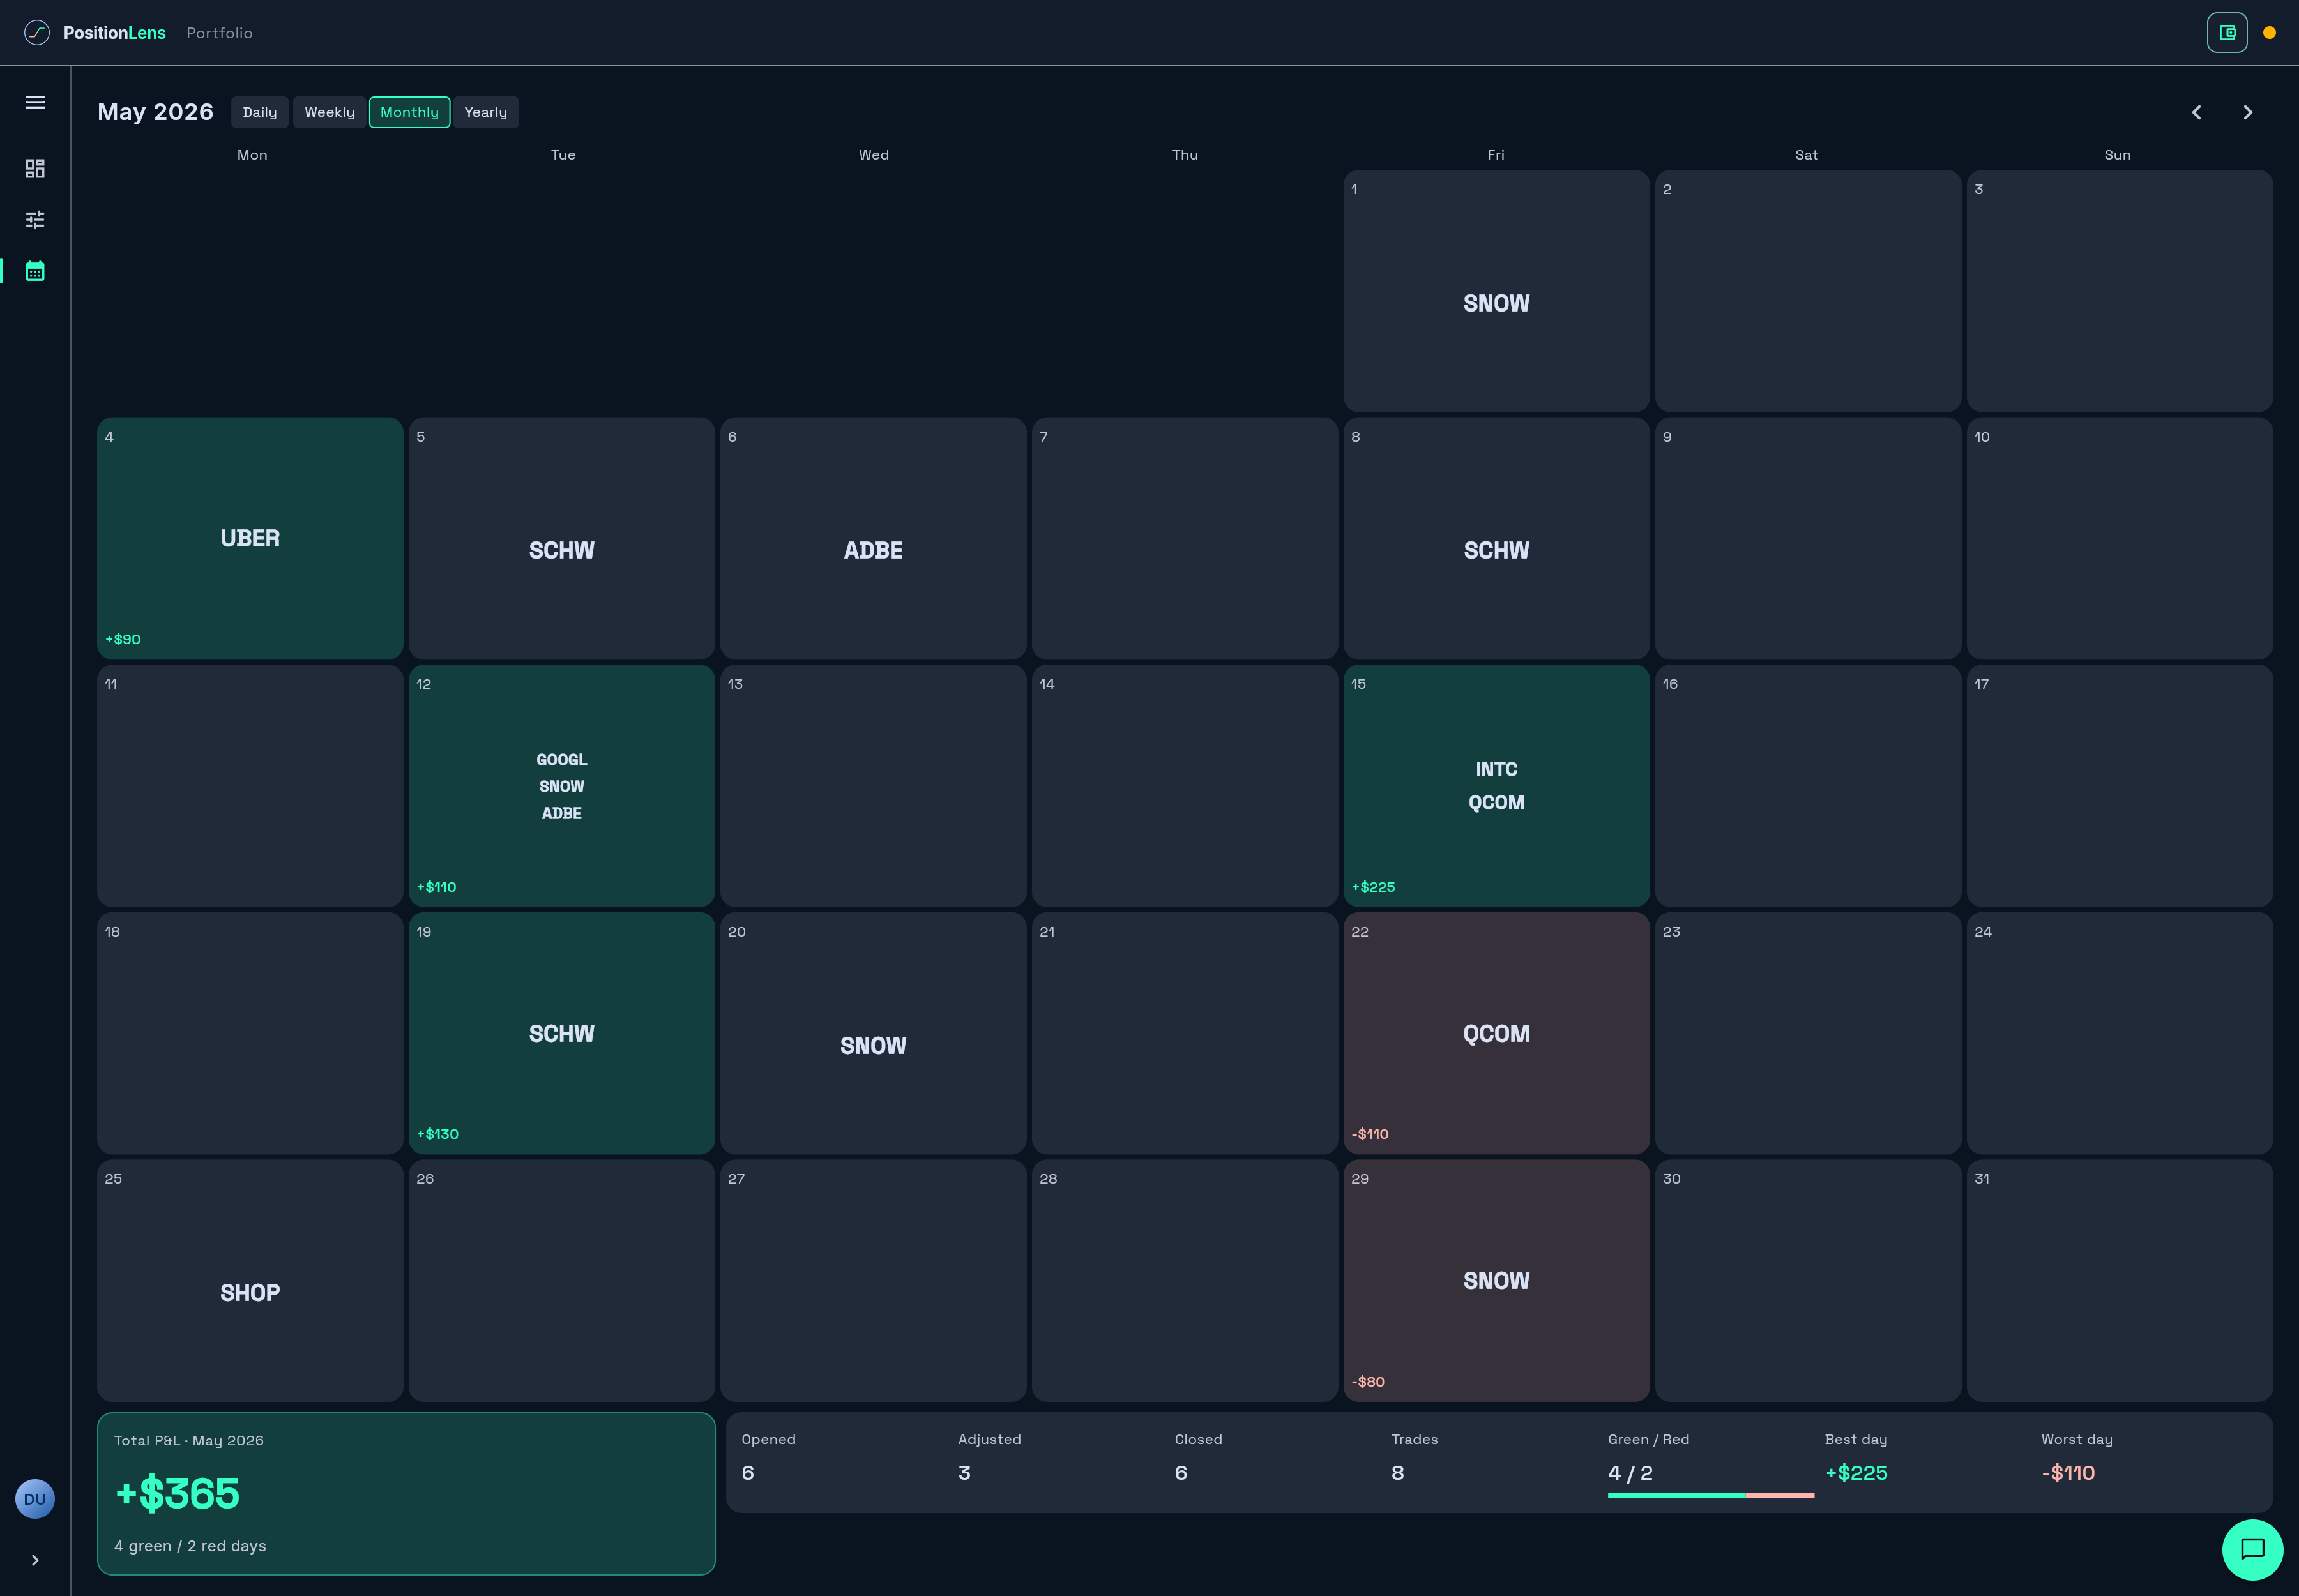This screenshot has width=2299, height=1596.
Task: Select the Monthly view tab
Action: point(409,112)
